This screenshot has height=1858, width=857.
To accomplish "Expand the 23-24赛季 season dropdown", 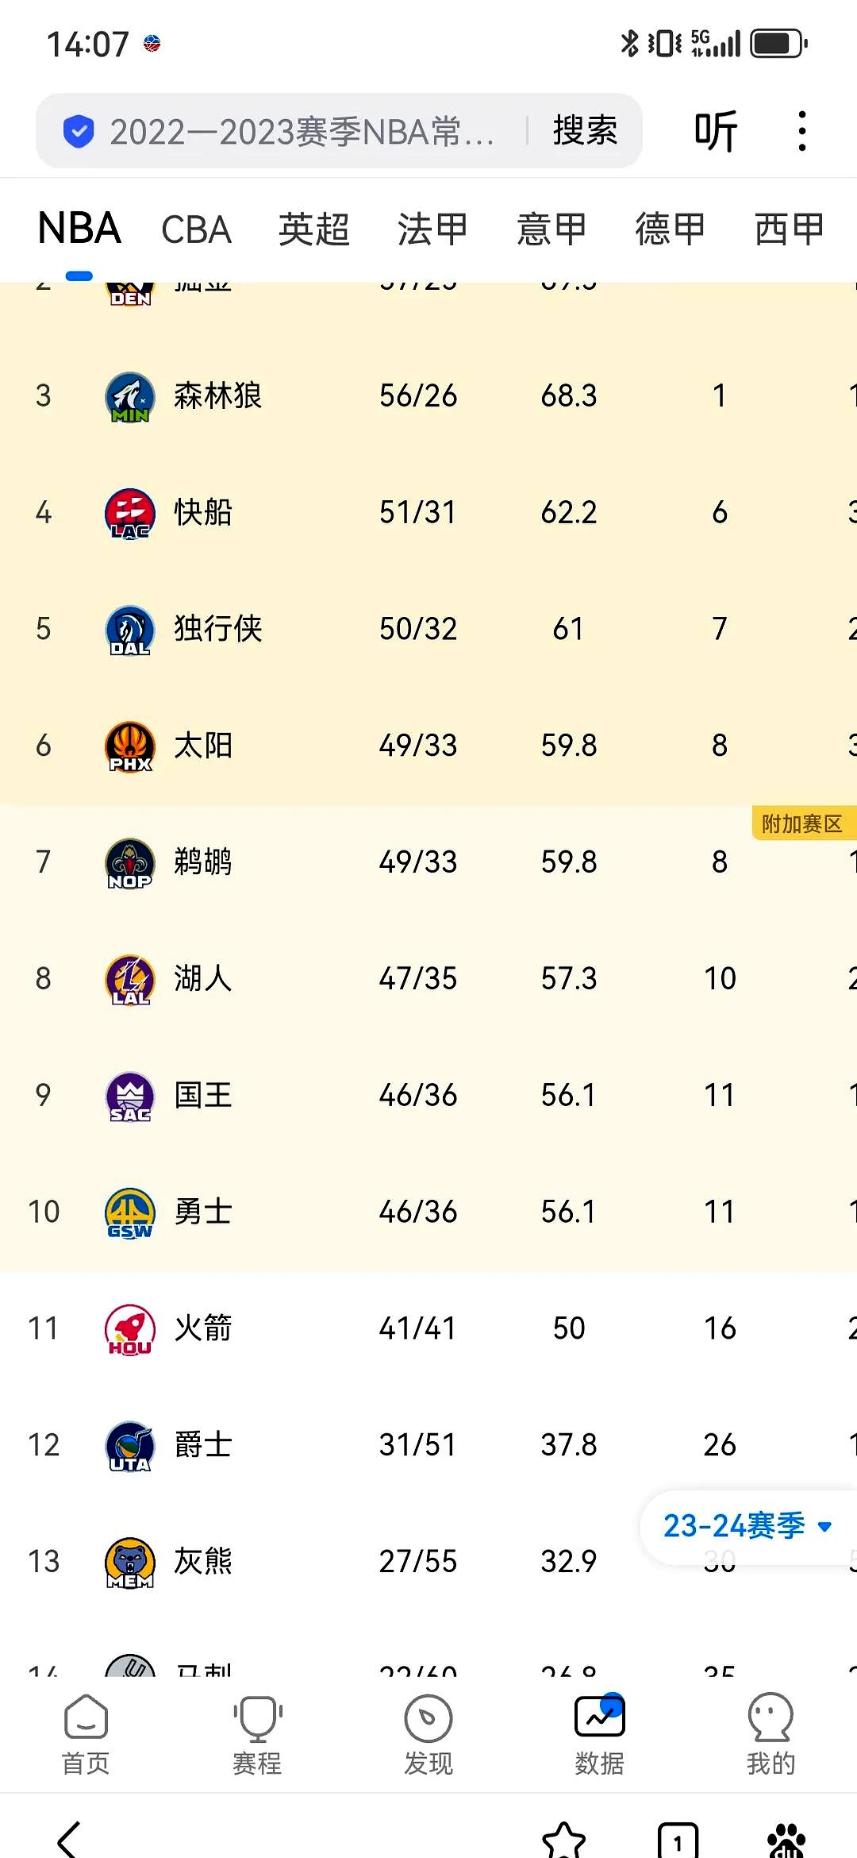I will 746,1525.
